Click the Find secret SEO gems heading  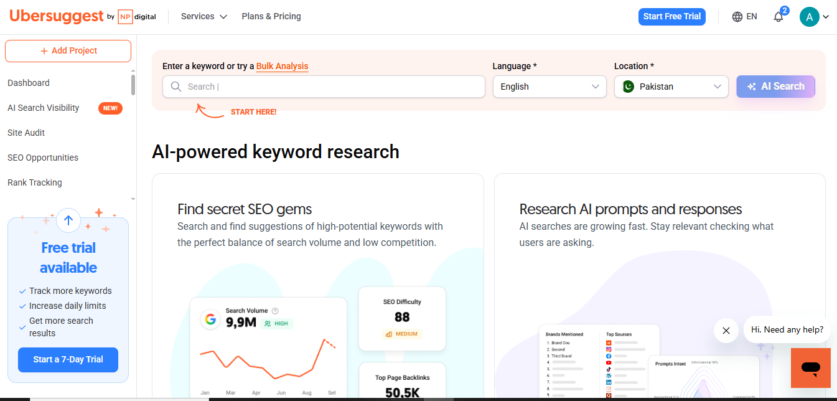click(245, 209)
